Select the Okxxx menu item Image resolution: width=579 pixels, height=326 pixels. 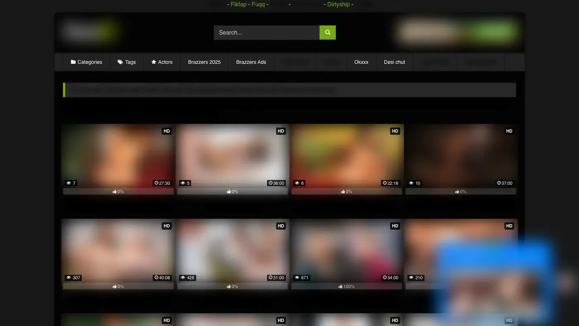(x=361, y=62)
